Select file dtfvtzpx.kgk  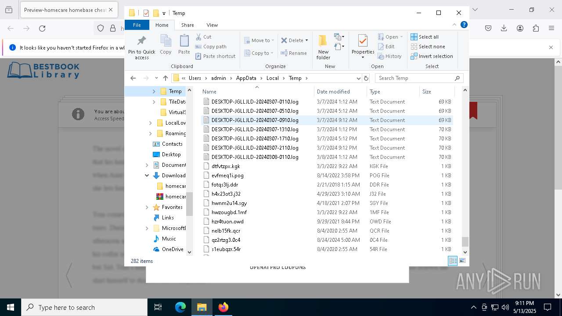(226, 166)
